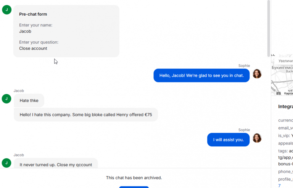Click Jacob's avatar beside the 'Hate thke' message
This screenshot has height=188, width=293.
(x=6, y=99)
